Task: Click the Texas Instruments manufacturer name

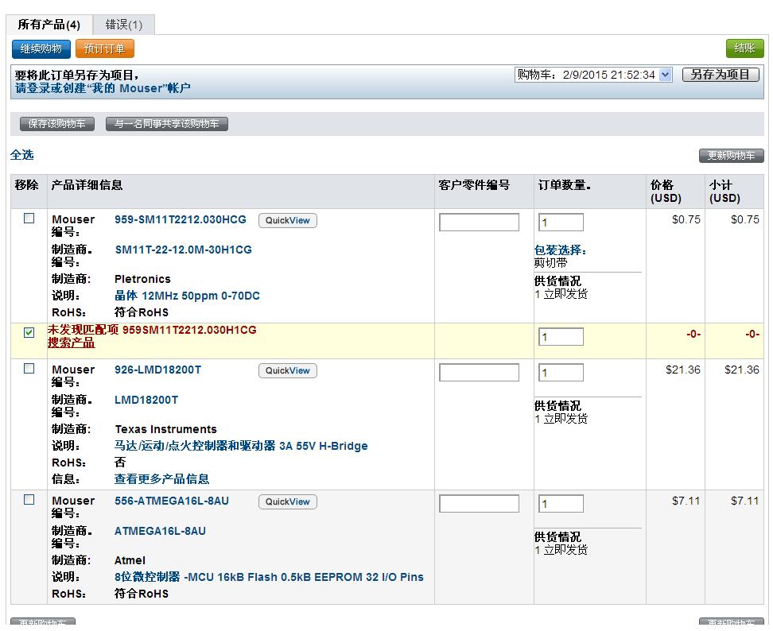Action: (x=165, y=429)
